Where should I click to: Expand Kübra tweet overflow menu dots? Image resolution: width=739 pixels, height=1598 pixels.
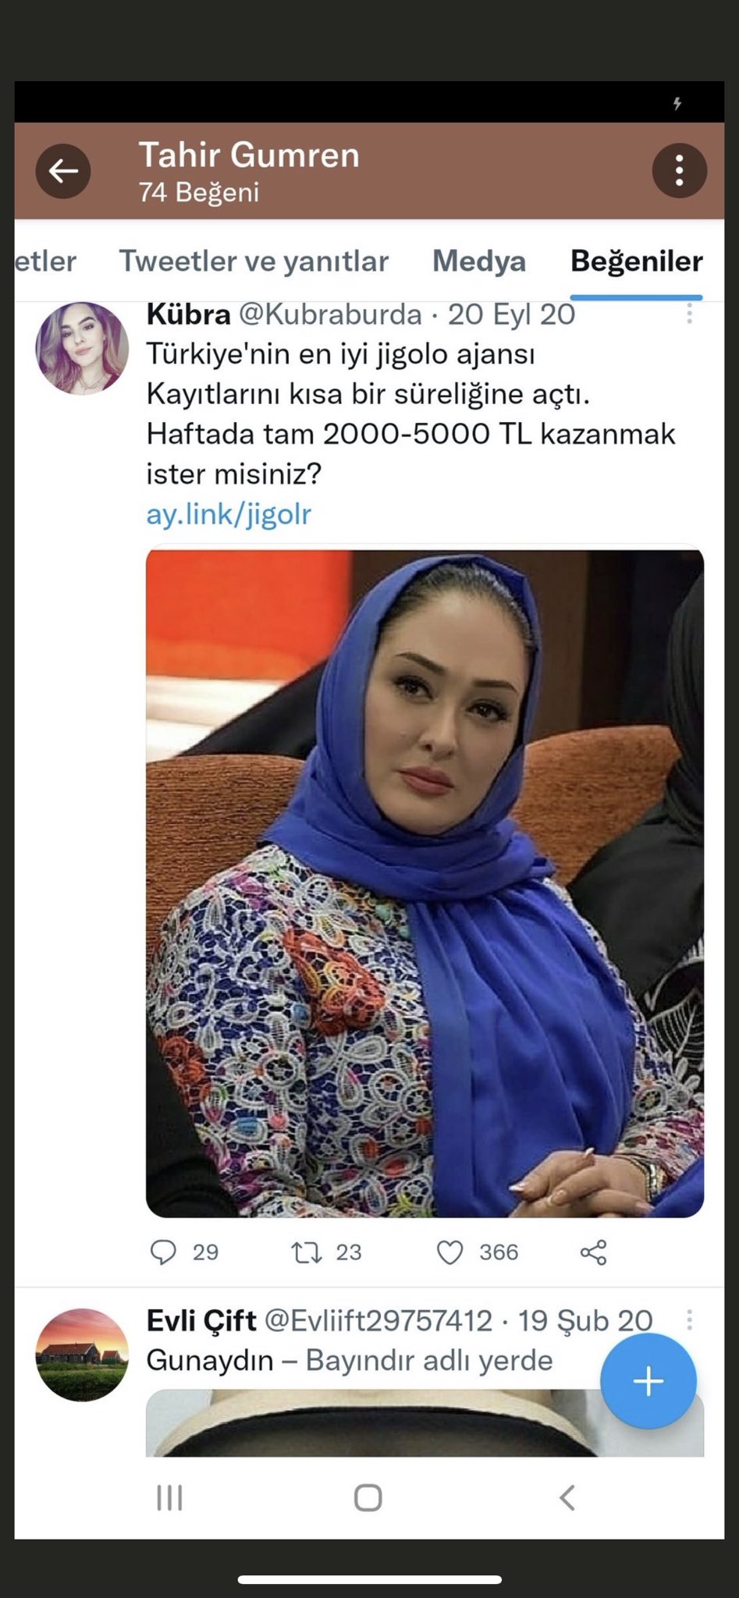click(x=689, y=313)
